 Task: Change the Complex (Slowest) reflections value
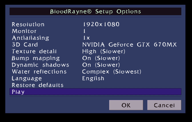pyautogui.click(x=112, y=72)
